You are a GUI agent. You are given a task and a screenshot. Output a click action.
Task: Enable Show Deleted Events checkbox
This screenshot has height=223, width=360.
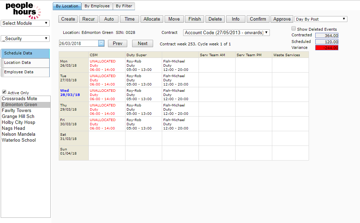pyautogui.click(x=294, y=29)
